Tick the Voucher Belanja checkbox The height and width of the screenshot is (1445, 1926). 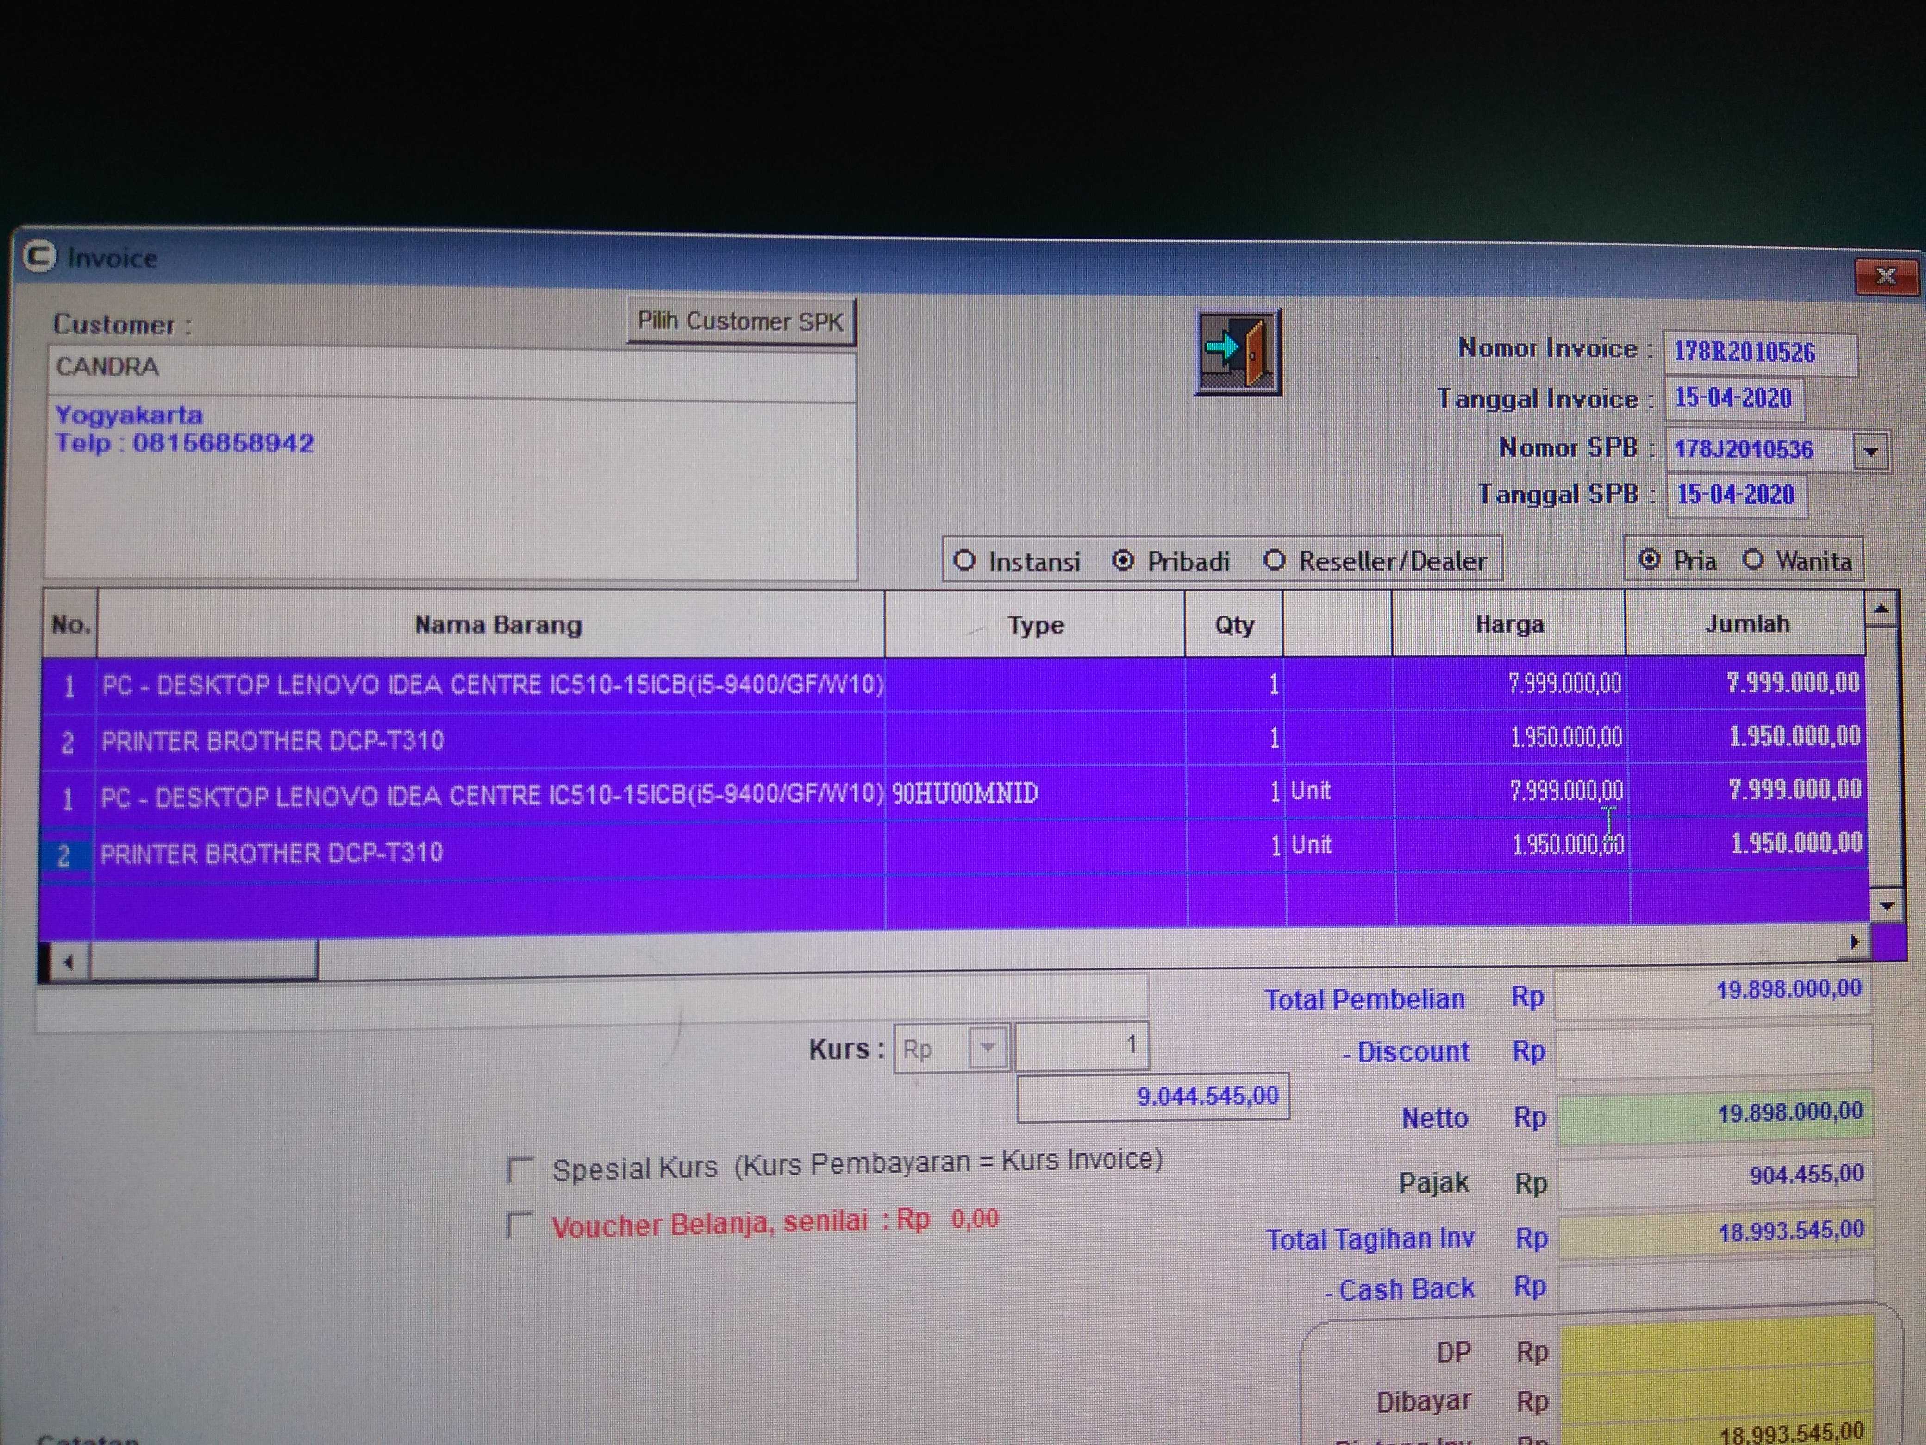(520, 1225)
